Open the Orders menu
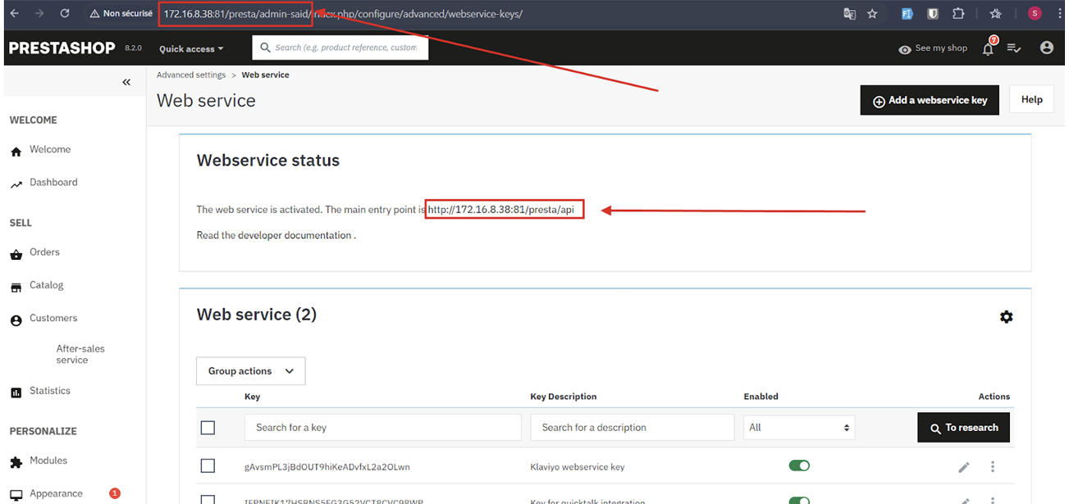The height and width of the screenshot is (504, 1069). [x=35, y=252]
